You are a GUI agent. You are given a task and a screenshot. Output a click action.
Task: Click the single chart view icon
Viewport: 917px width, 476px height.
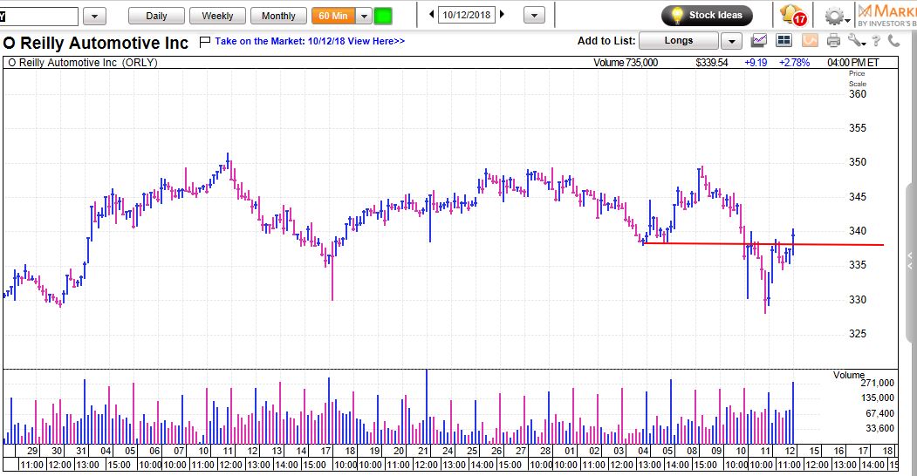(x=759, y=40)
